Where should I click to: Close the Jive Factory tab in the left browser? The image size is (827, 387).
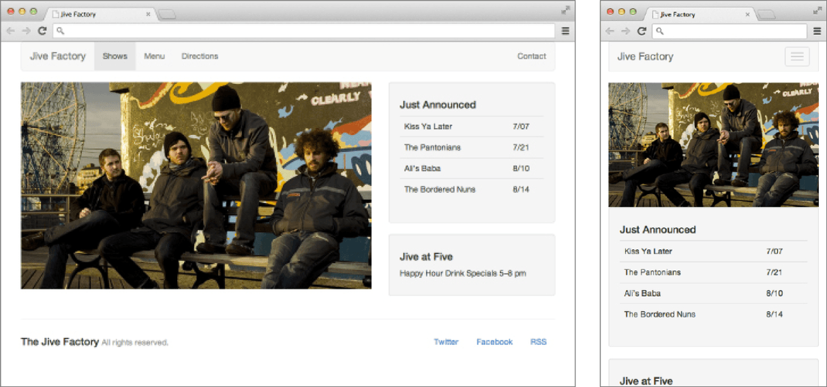point(148,14)
